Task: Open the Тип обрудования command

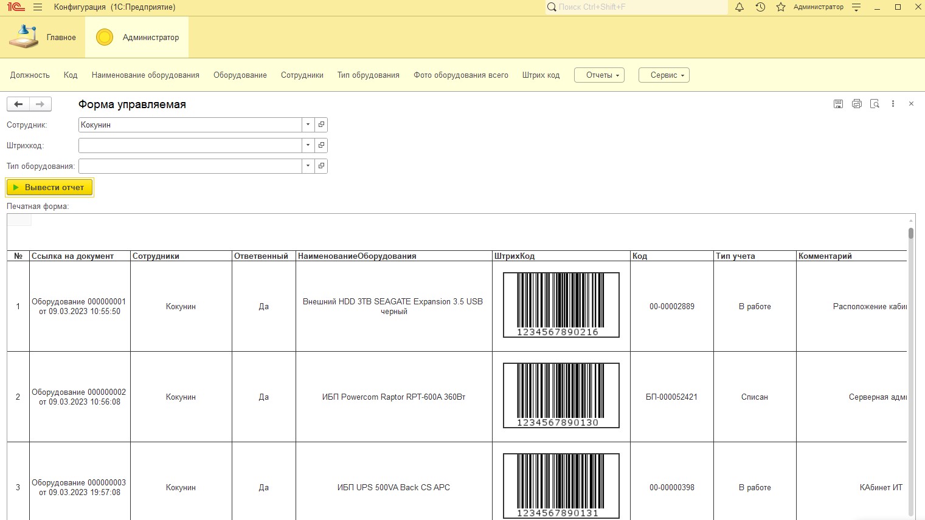Action: click(x=369, y=75)
